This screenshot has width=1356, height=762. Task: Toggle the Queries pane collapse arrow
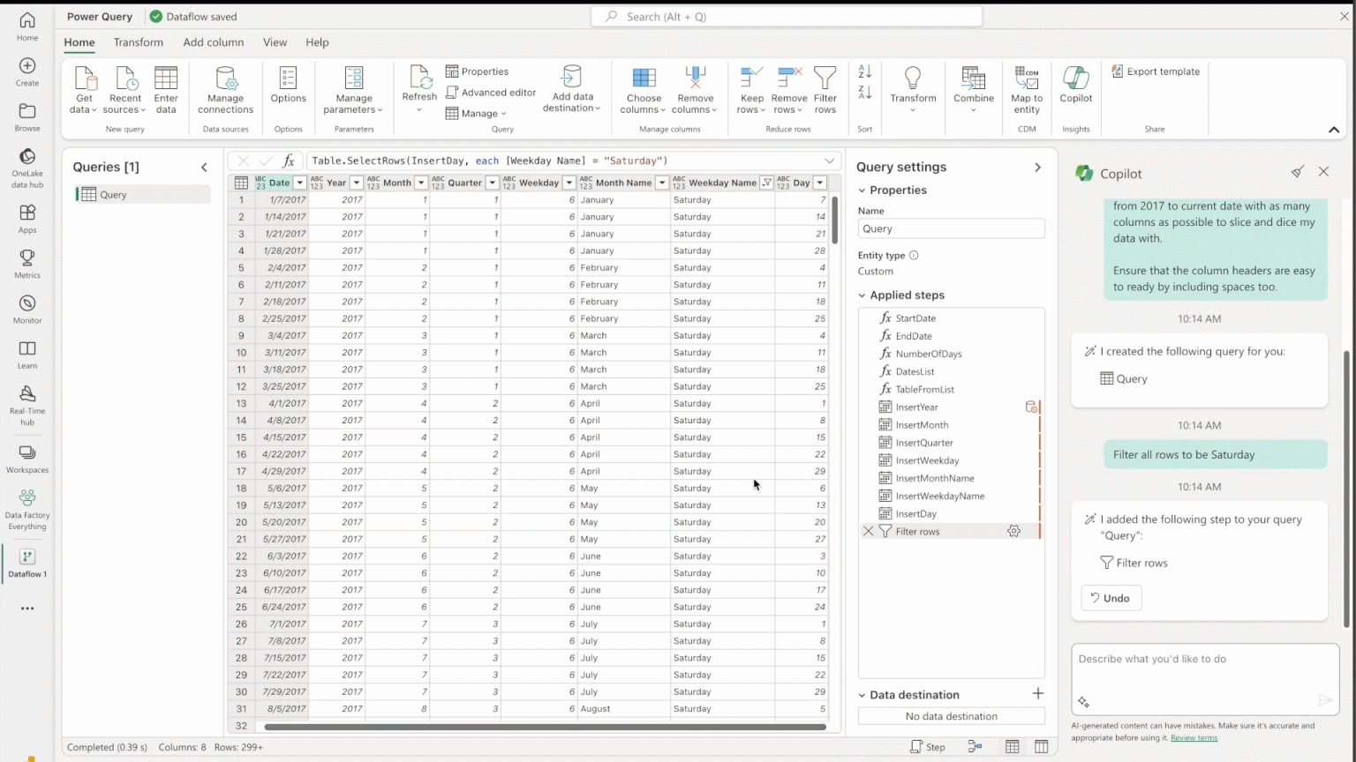click(x=204, y=167)
